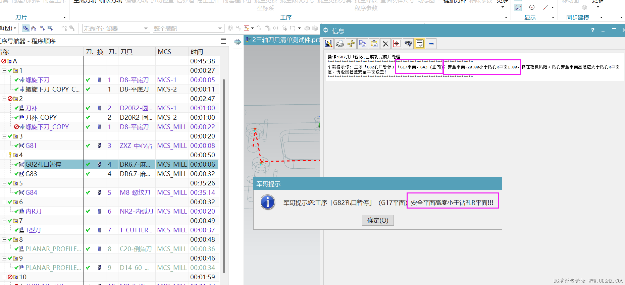Select the T型刀 operation in navigator
625x285 pixels.
pos(33,230)
